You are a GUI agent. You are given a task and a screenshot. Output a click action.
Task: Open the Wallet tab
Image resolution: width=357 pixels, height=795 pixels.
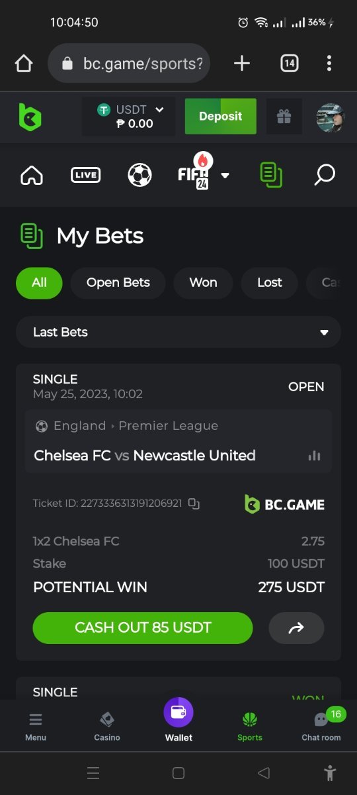[178, 720]
